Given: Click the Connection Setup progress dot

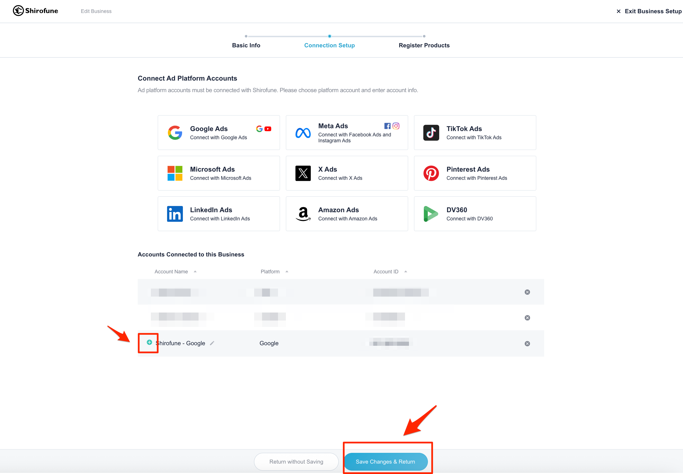Looking at the screenshot, I should point(329,36).
